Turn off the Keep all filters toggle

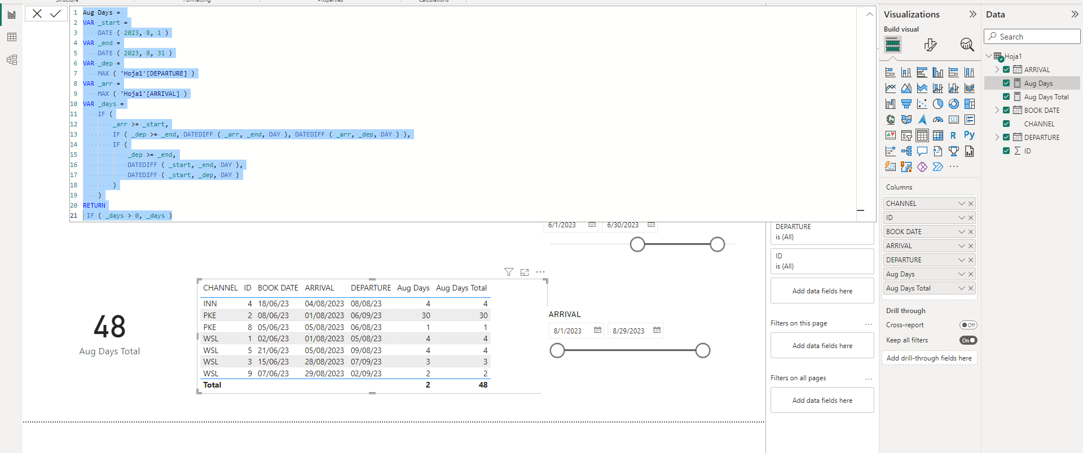968,340
